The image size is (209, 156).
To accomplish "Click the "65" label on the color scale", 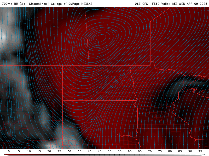I will 140,151.
